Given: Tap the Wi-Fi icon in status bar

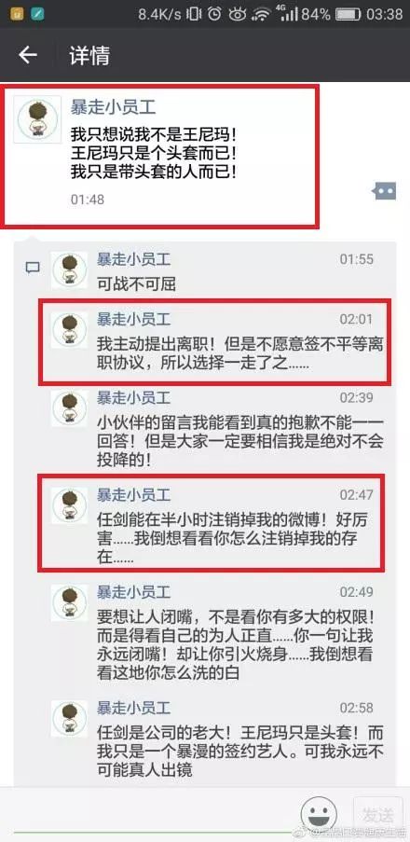Looking at the screenshot, I should pos(262,14).
